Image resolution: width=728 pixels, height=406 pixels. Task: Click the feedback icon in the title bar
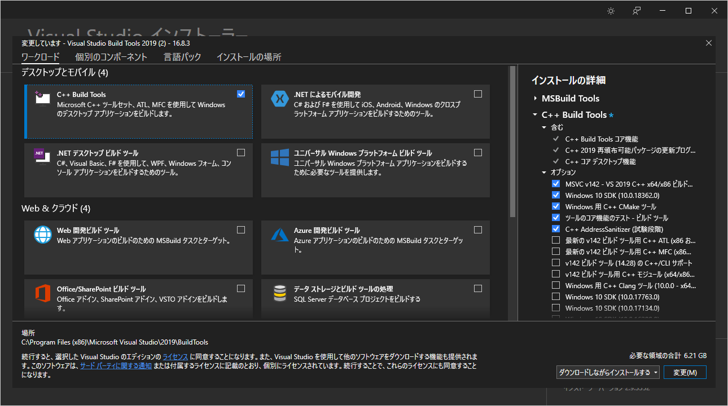(637, 11)
